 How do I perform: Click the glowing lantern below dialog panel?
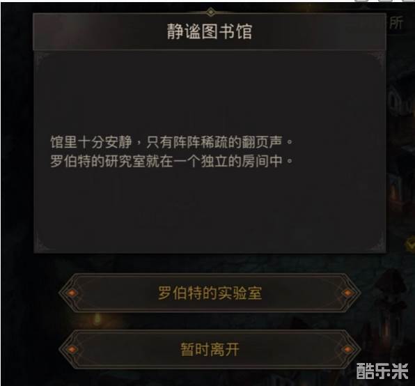[x=97, y=318]
